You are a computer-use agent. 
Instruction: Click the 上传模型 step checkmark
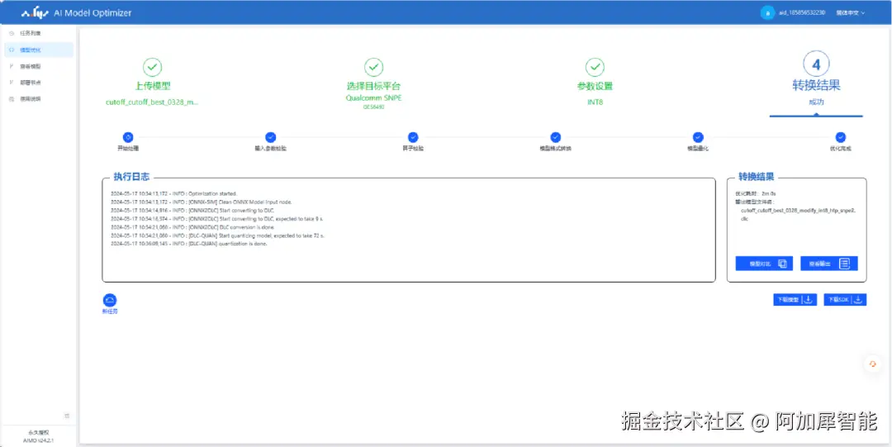[153, 67]
